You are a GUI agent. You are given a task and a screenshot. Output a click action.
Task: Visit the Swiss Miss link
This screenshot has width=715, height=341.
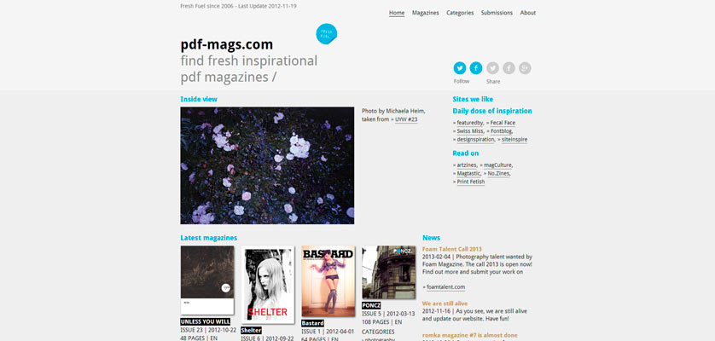[x=469, y=131]
